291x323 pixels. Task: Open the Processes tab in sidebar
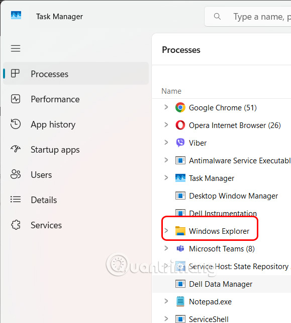(x=75, y=74)
